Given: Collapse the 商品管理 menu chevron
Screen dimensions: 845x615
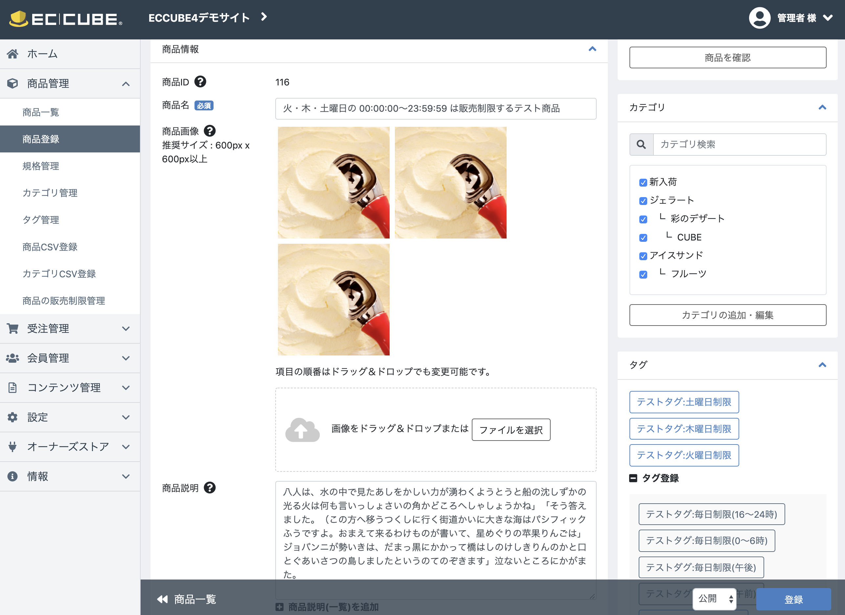Looking at the screenshot, I should (x=126, y=84).
